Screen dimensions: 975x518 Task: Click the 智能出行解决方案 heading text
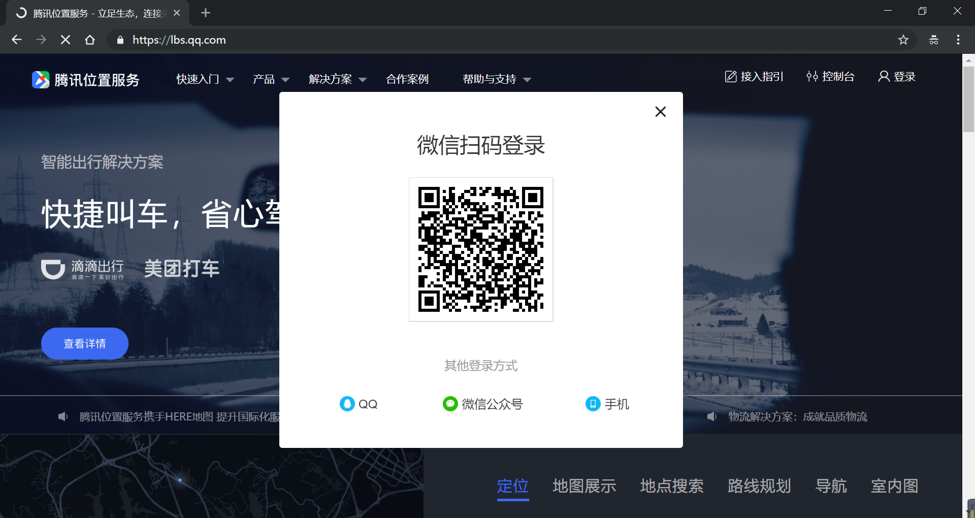102,162
